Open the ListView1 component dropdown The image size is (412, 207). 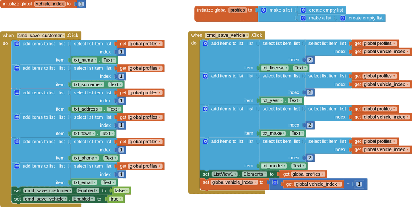pos(235,174)
